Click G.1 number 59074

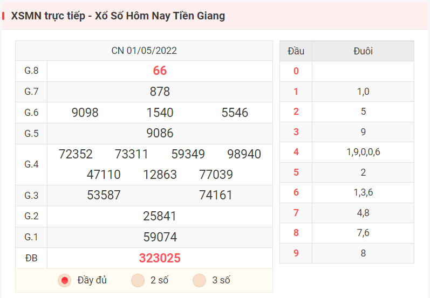160,237
